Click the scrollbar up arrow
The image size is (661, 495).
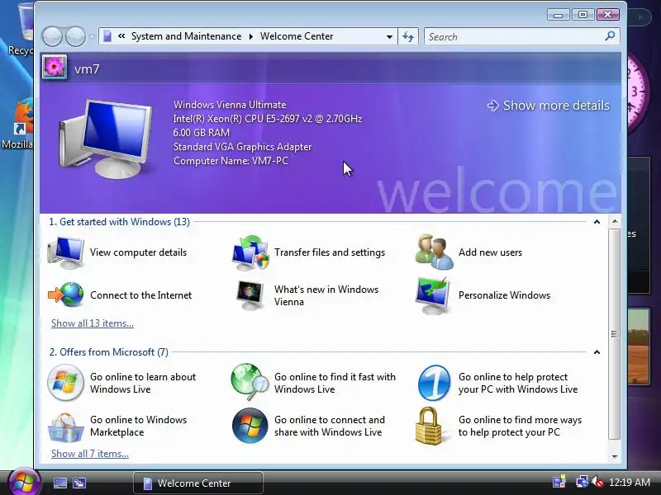tap(615, 221)
